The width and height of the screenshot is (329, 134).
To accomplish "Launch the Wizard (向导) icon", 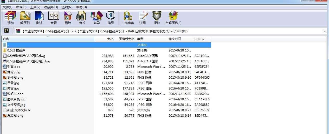I will tap(96, 16).
